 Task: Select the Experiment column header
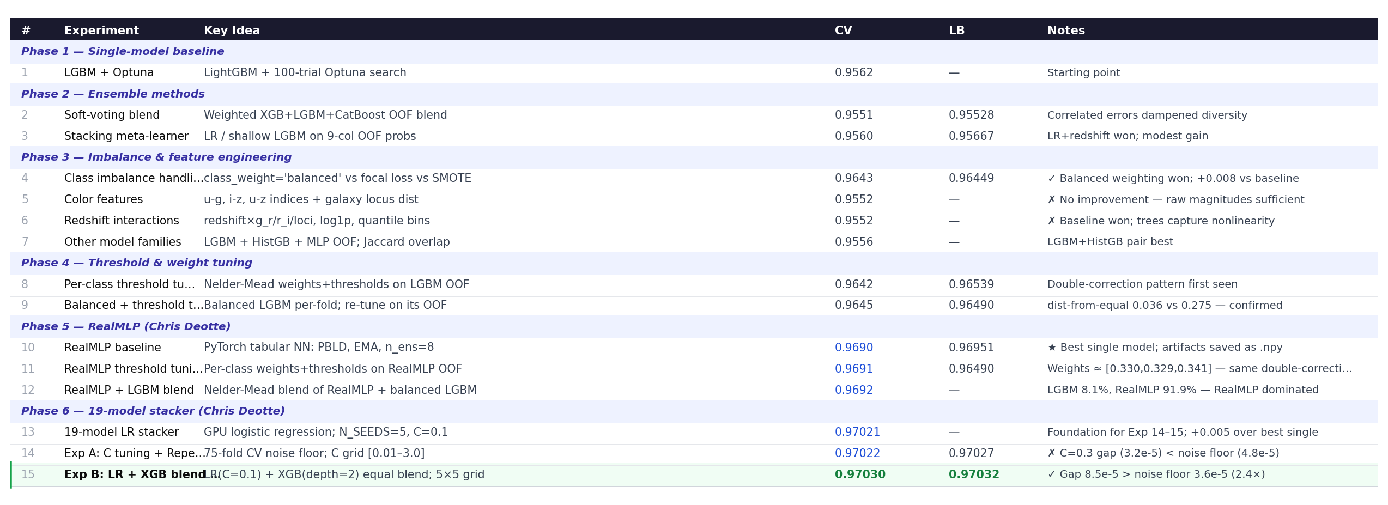click(x=101, y=31)
